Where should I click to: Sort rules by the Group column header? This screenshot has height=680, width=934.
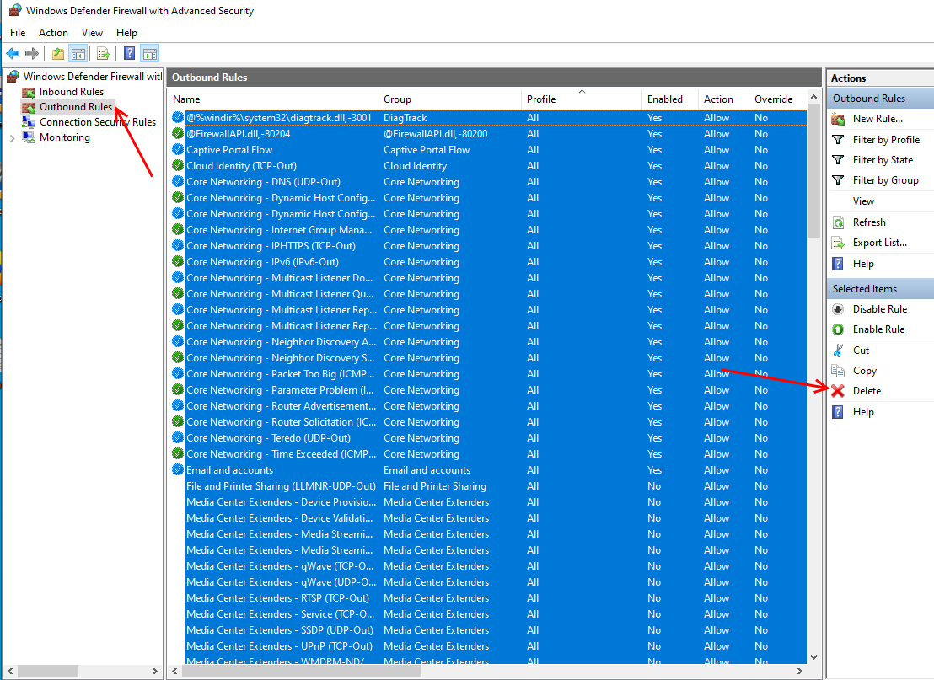click(x=450, y=99)
